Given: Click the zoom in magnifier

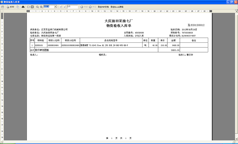Looking at the screenshot, I should [x=41, y=7].
